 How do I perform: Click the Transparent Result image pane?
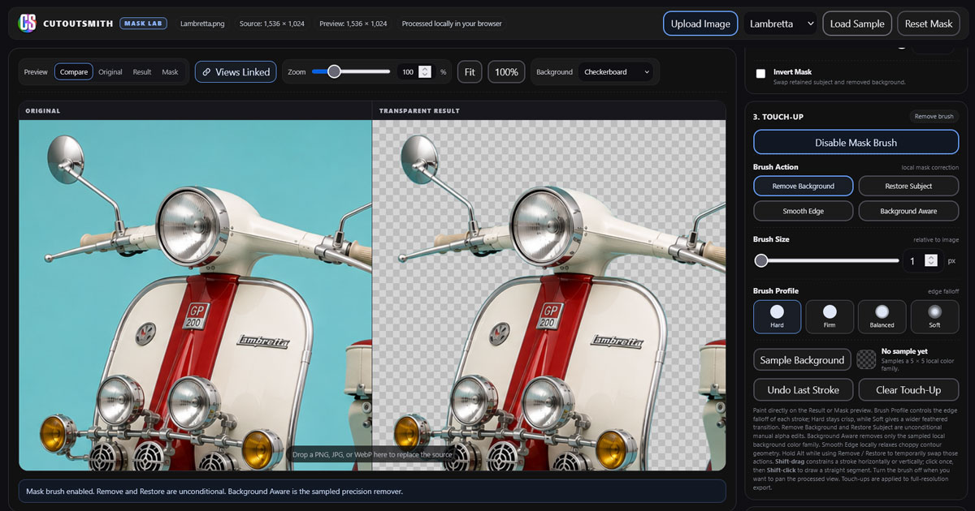(548, 295)
